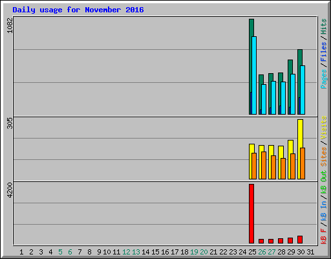
Task: Click the red kB bar for day 27
Action: (271, 241)
